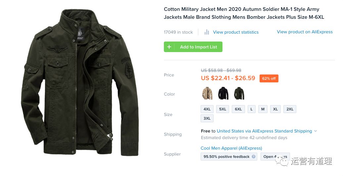Select the XL size button
Image resolution: width=343 pixels, height=176 pixels.
(x=275, y=109)
